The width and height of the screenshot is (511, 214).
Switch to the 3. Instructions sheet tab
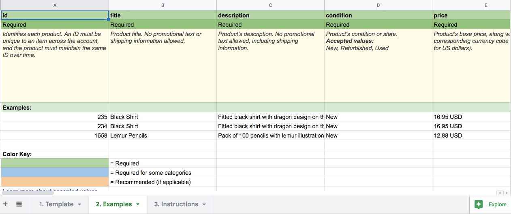click(x=176, y=204)
